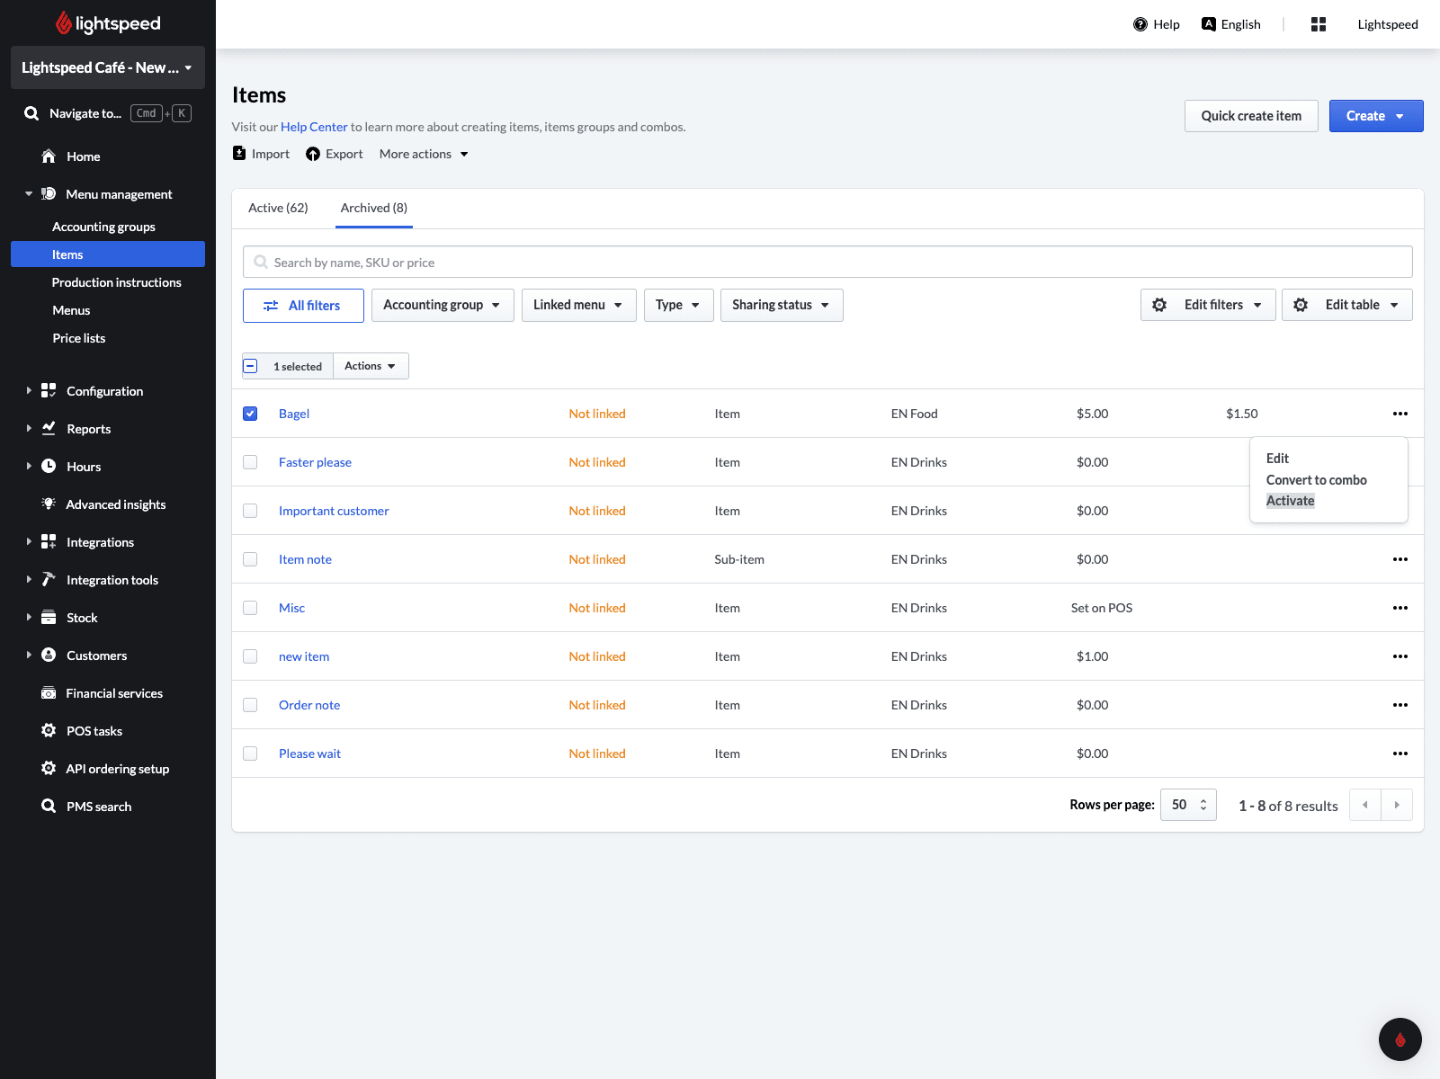Tick the Faster please checkbox
The image size is (1440, 1079).
click(x=250, y=462)
